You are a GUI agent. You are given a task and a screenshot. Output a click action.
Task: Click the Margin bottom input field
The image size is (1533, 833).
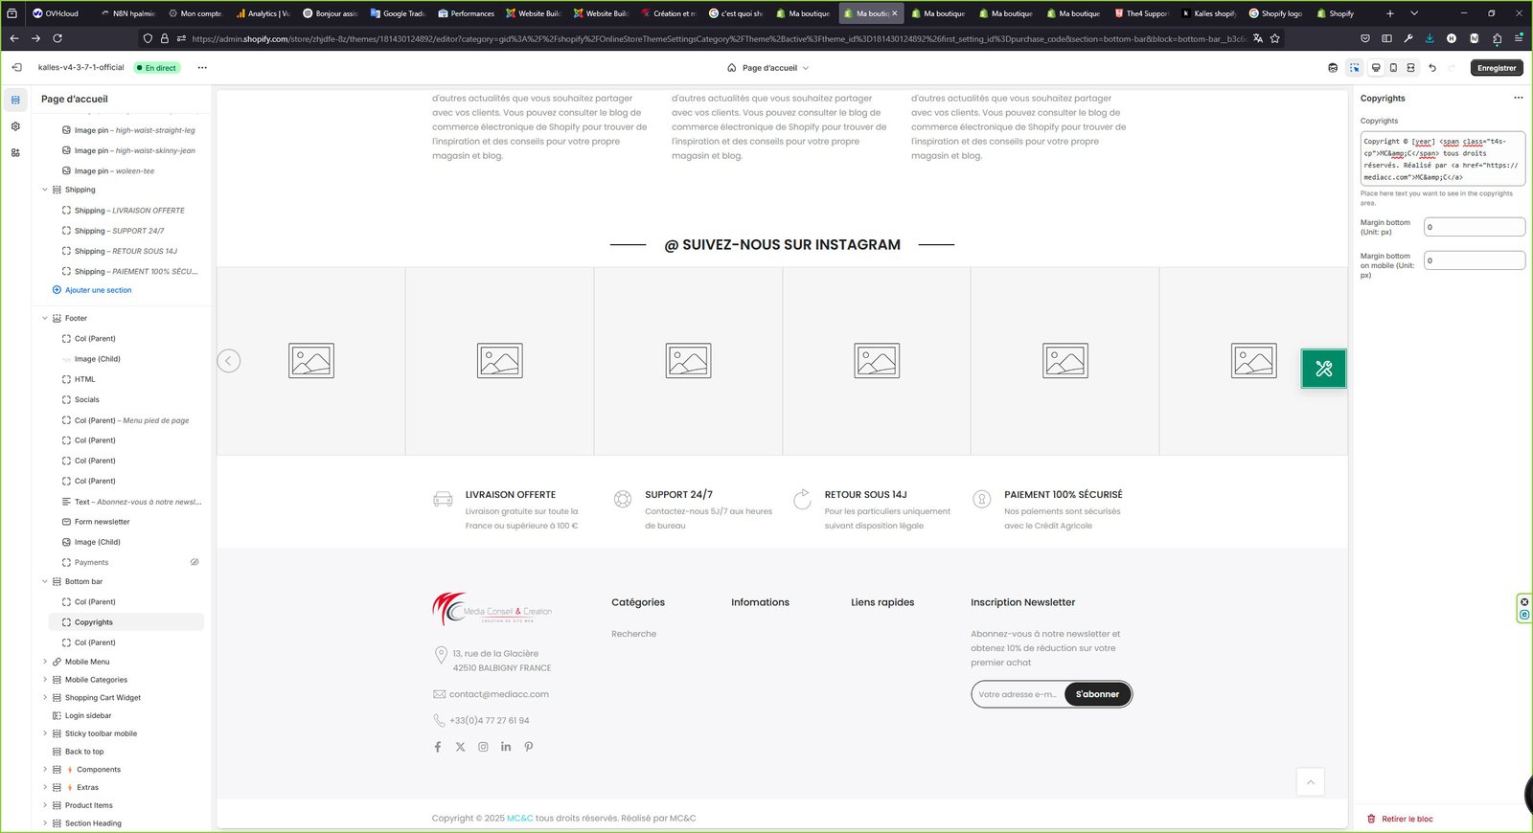pos(1474,227)
